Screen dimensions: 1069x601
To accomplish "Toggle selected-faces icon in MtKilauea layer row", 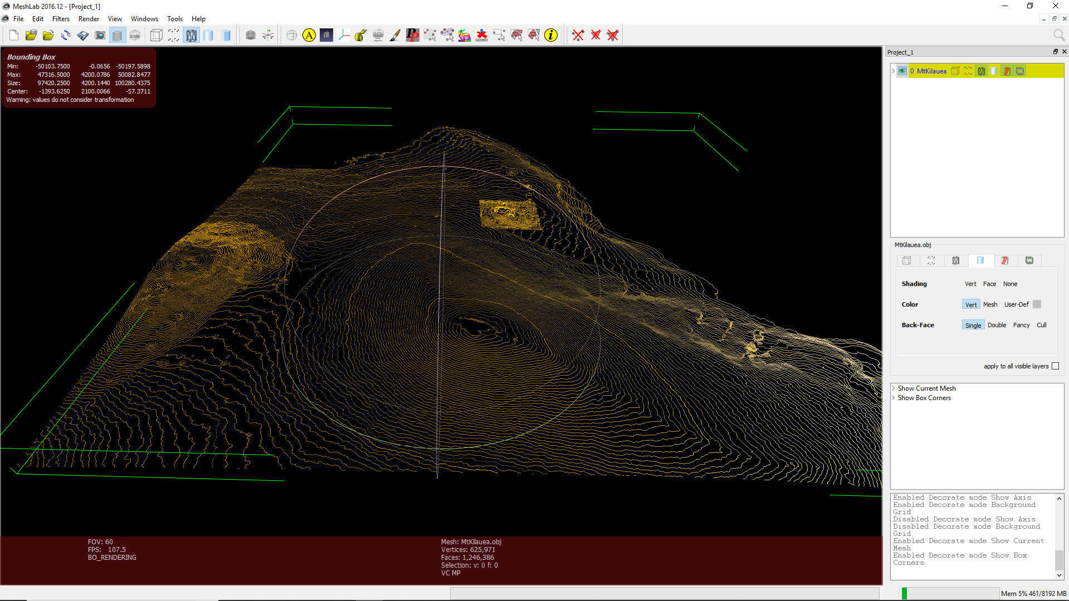I will pyautogui.click(x=1007, y=71).
